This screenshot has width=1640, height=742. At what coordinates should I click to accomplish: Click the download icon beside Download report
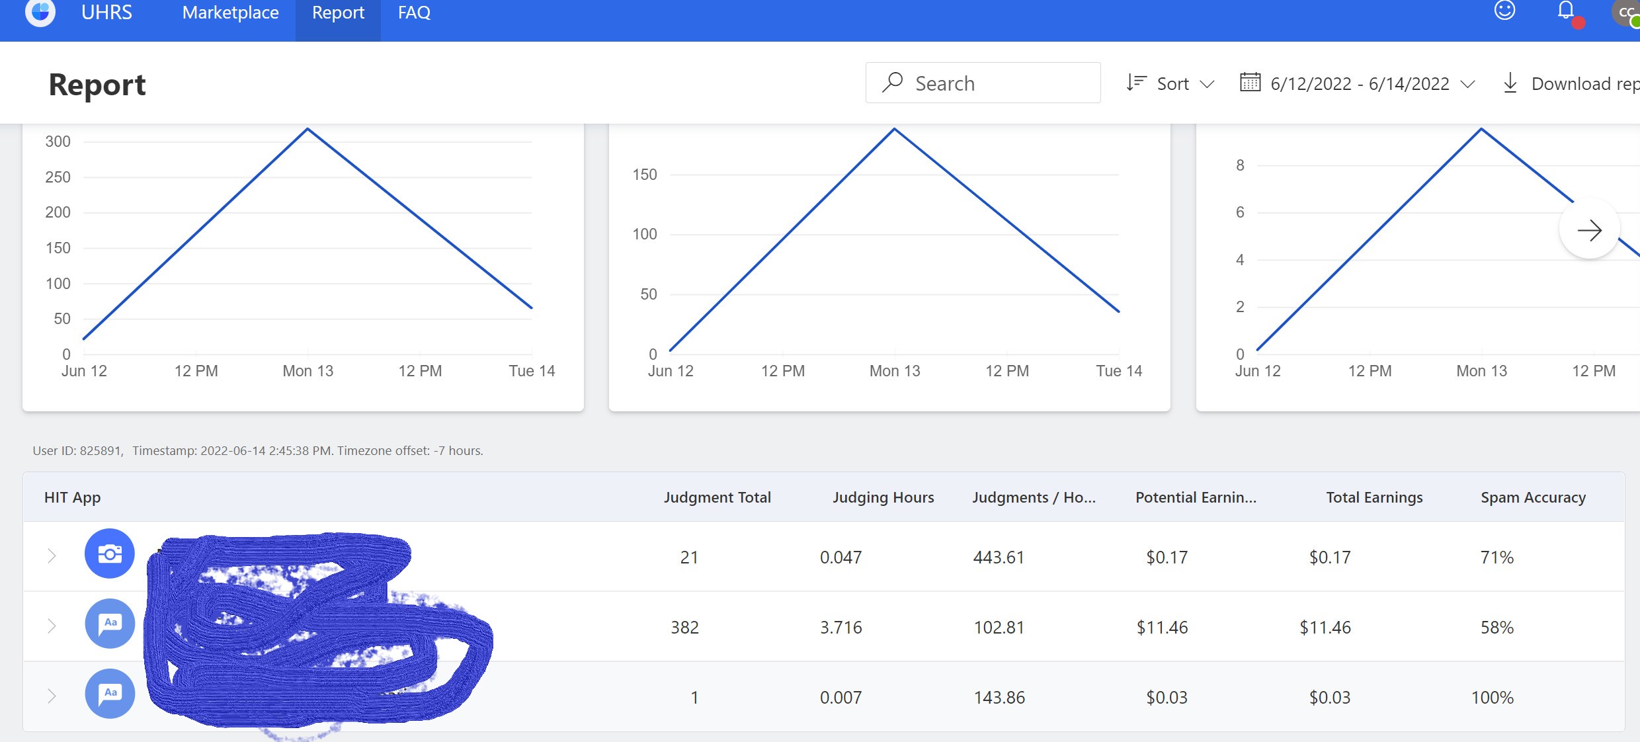(x=1510, y=83)
